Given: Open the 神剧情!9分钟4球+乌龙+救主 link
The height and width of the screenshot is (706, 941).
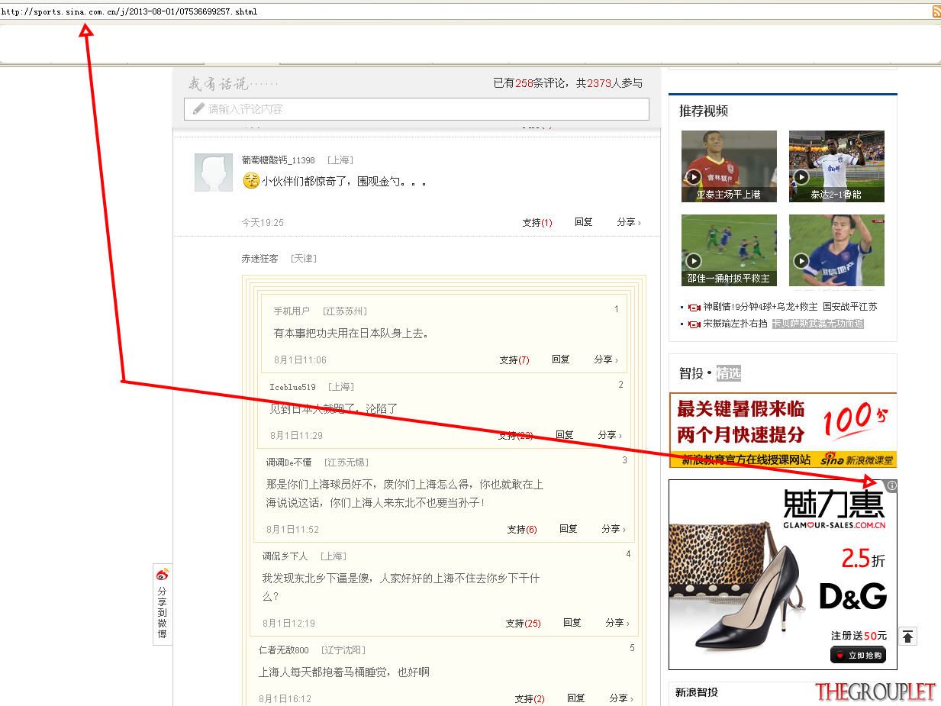Looking at the screenshot, I should coord(760,307).
